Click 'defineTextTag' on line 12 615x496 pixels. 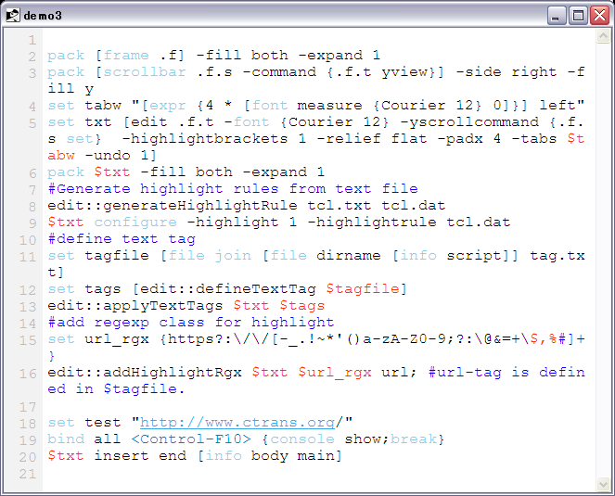tap(256, 289)
